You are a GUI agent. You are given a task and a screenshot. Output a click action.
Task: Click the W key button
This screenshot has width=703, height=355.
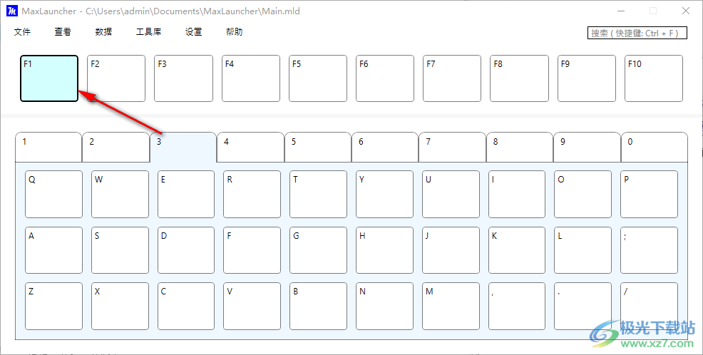[x=120, y=194]
